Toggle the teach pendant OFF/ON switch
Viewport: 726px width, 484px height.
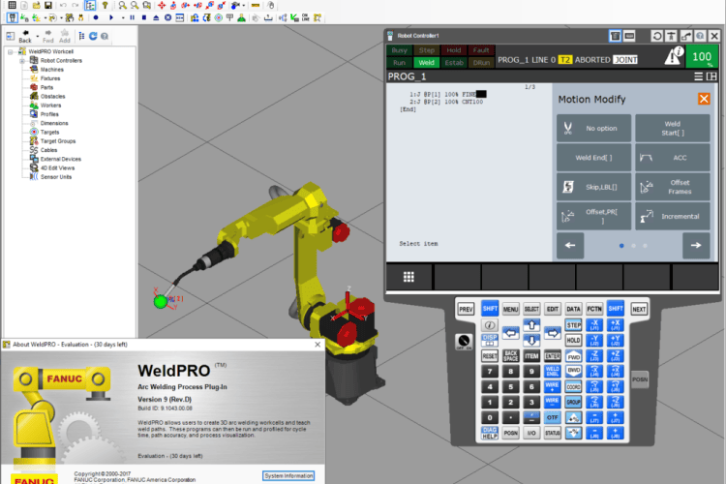464,341
